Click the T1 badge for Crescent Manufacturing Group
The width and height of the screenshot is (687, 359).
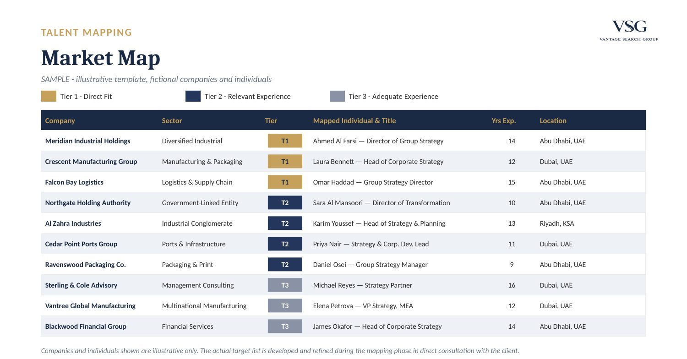point(285,162)
